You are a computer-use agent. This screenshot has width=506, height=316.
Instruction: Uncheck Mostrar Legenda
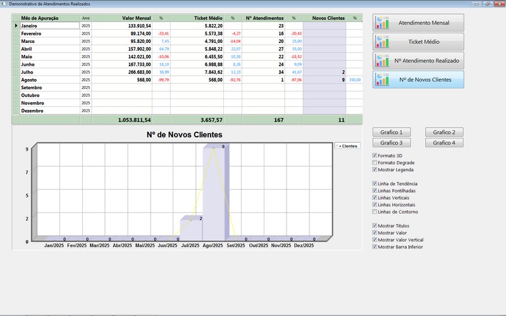(375, 169)
